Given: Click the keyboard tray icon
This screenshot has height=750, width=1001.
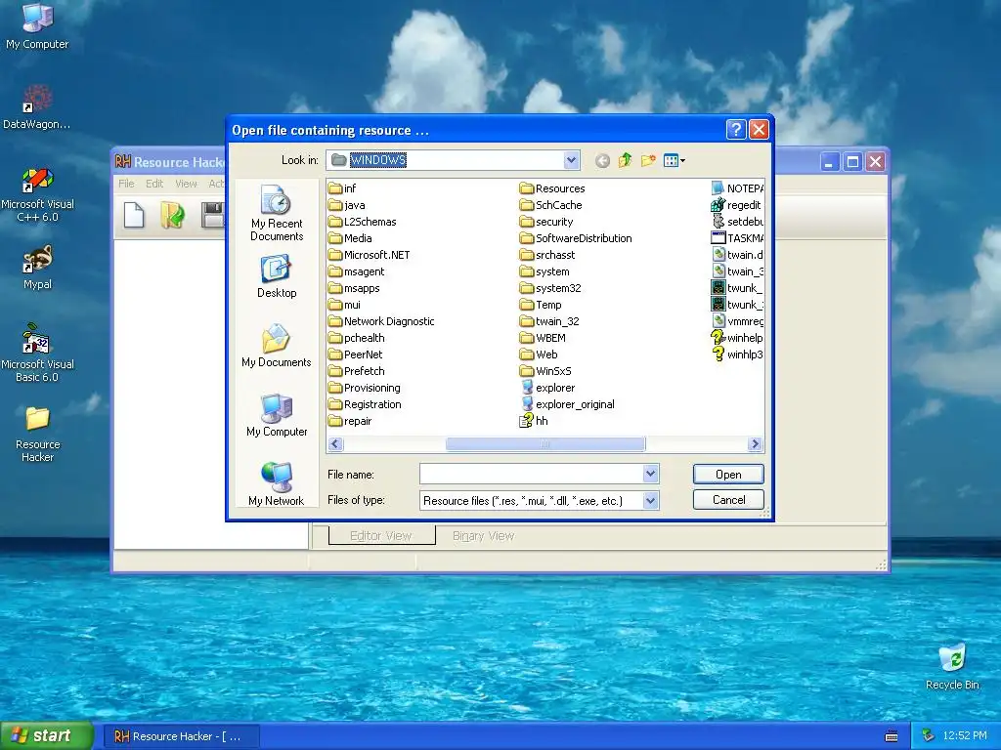Looking at the screenshot, I should coord(892,736).
